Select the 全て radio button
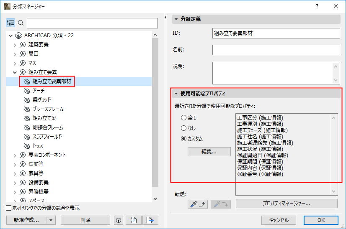This screenshot has height=229, width=346. (x=183, y=117)
